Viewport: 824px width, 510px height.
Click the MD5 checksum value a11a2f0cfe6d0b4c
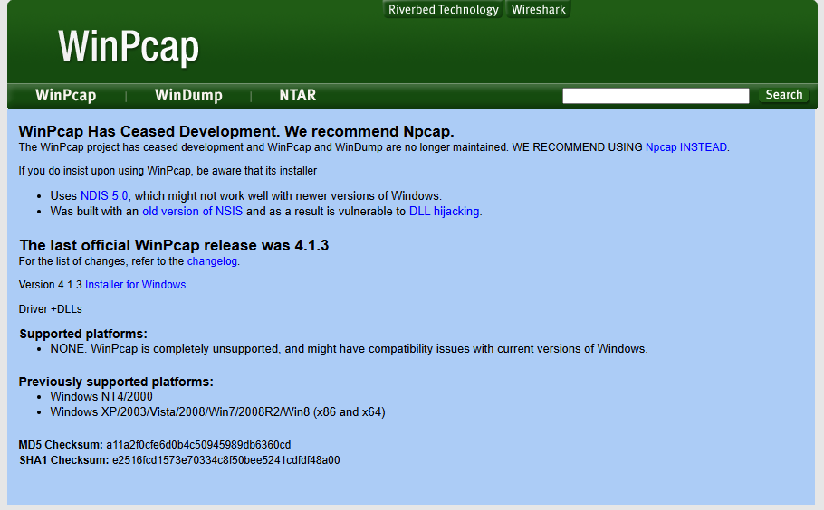point(198,445)
